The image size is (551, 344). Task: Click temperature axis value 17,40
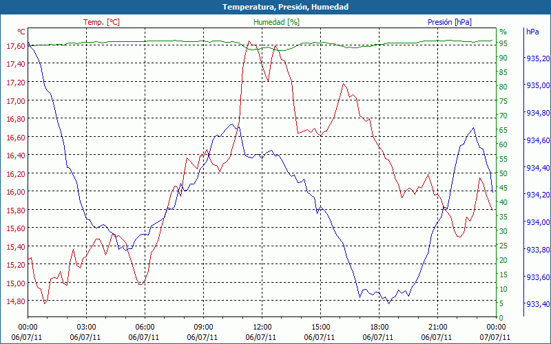pos(15,64)
